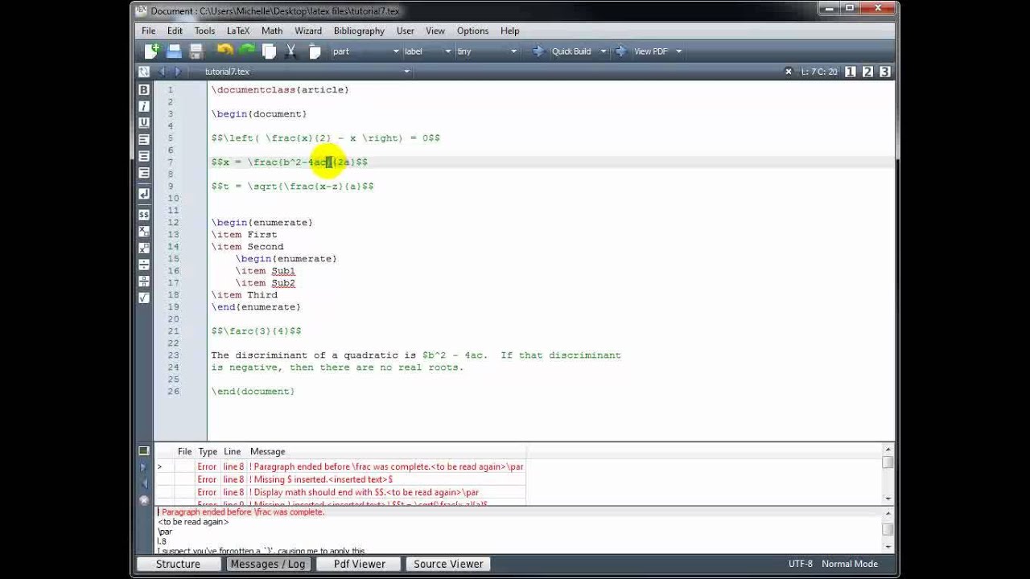Insert display math with $$ icon
1030x579 pixels.
pyautogui.click(x=144, y=215)
